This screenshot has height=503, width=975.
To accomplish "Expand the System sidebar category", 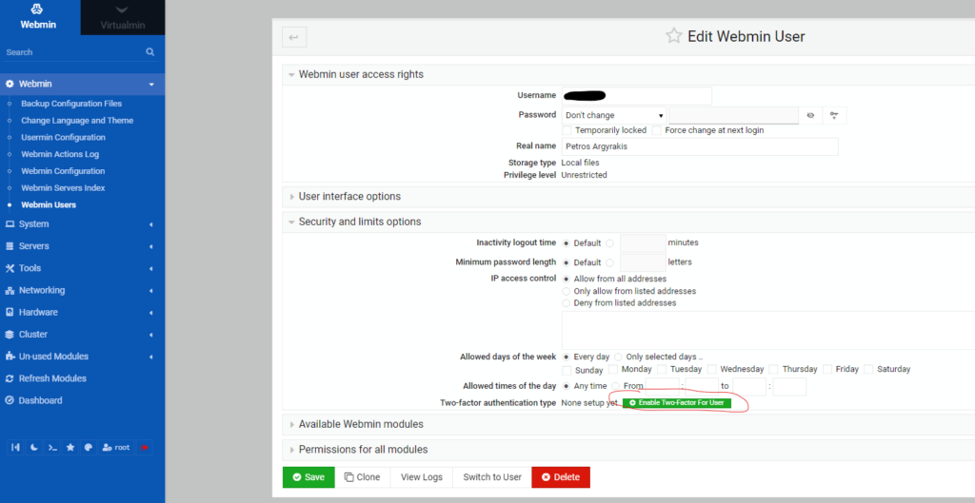I will coord(82,224).
